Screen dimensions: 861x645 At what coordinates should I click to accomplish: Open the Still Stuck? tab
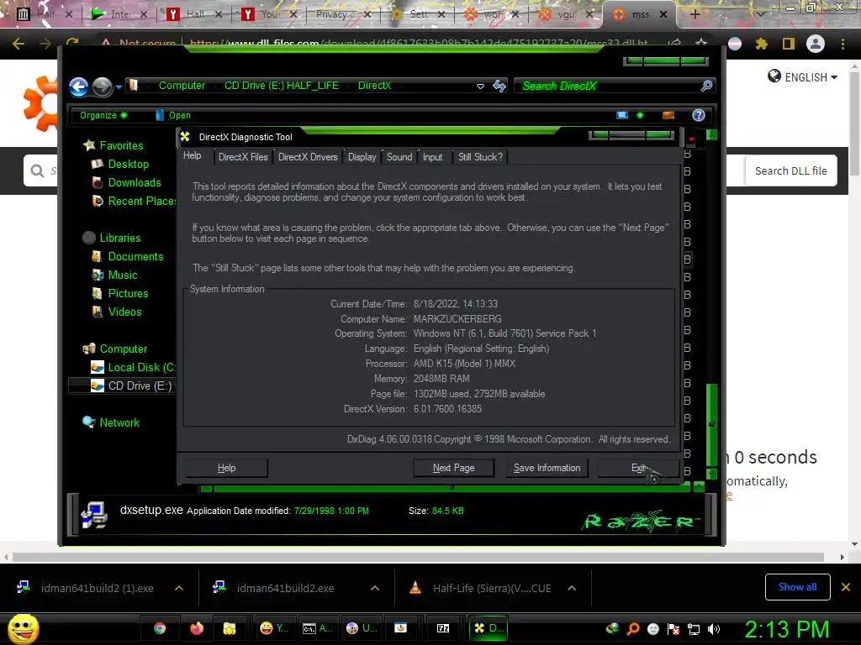point(480,157)
